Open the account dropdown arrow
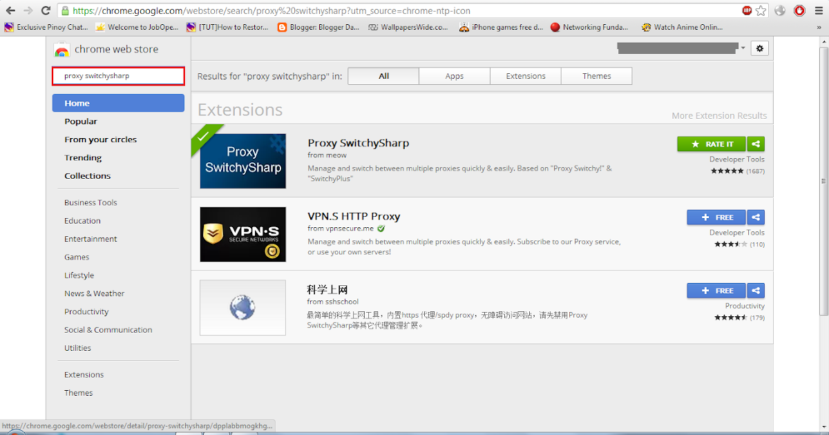This screenshot has height=435, width=829. 743,48
